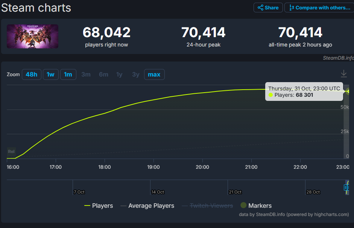
Task: Click the 50k y-axis label
Action: coord(345,107)
